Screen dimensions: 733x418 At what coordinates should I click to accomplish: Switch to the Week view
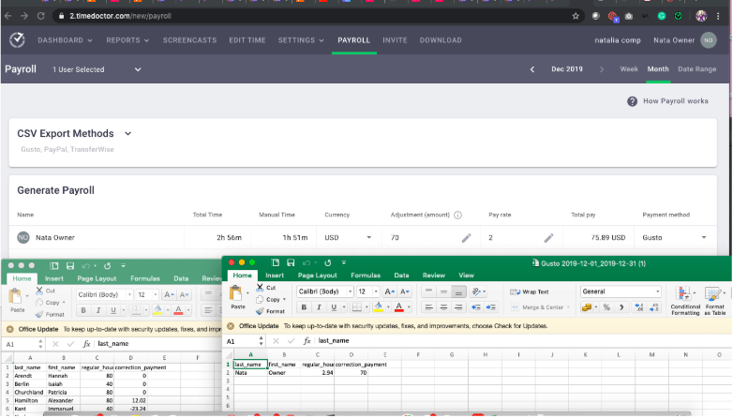[629, 69]
